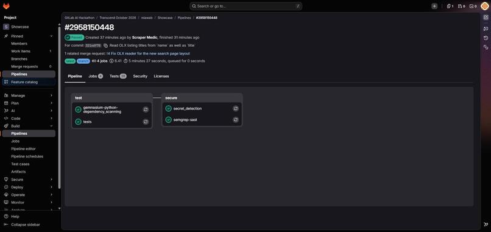Click the overlapping squares icon in right rail

486,47
